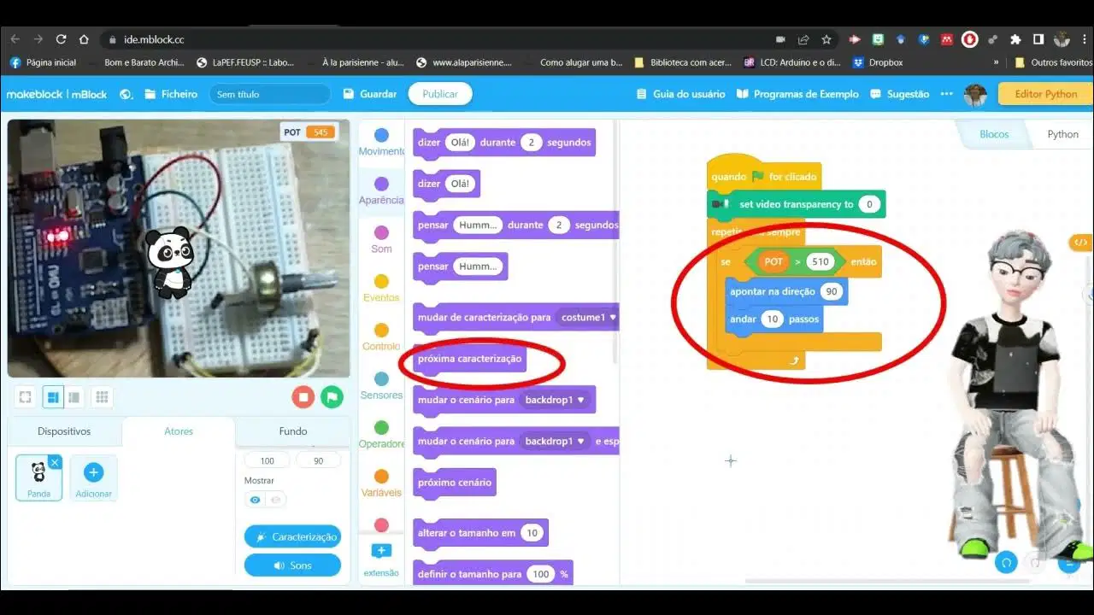The image size is (1094, 615).
Task: Click the 2 value in 'dizer Olá! durante' block
Action: [x=531, y=143]
